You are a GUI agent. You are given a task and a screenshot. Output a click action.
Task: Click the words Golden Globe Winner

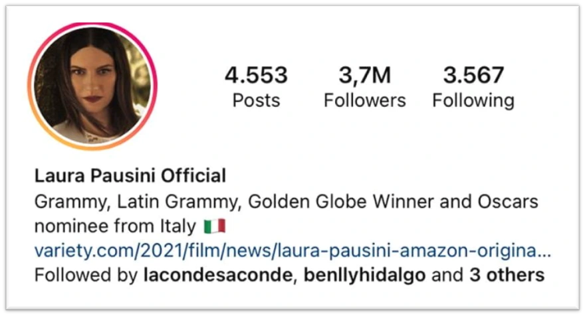341,202
